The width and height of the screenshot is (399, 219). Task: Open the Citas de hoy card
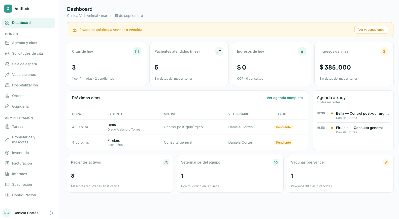107,64
